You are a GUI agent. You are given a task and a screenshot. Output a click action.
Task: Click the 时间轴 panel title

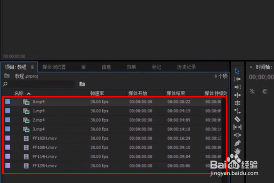[x=264, y=67]
